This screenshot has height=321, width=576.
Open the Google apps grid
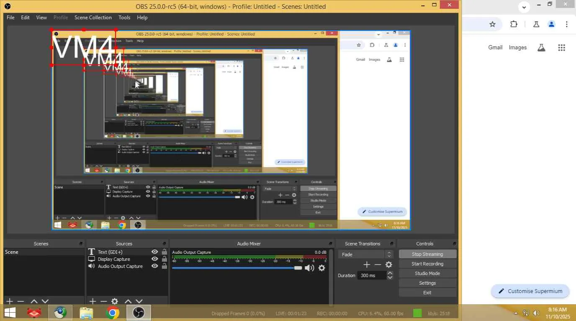(562, 48)
